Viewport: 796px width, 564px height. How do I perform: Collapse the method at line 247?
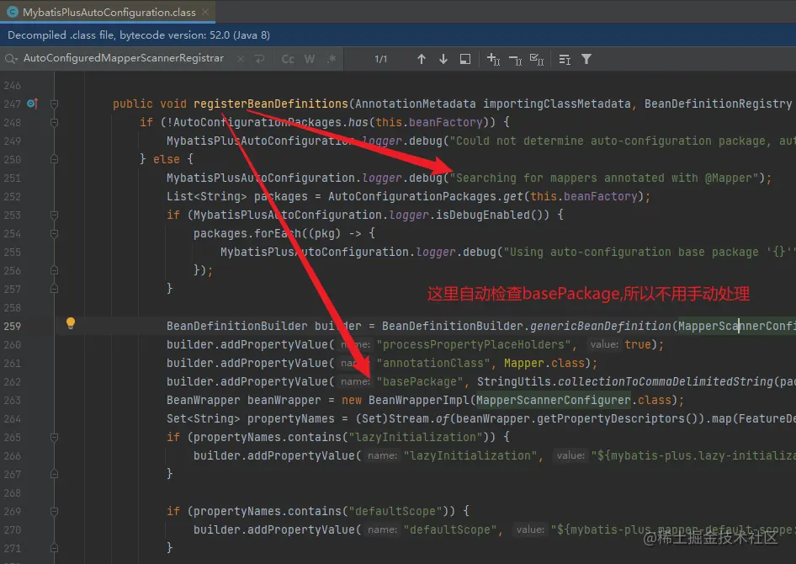(x=55, y=104)
